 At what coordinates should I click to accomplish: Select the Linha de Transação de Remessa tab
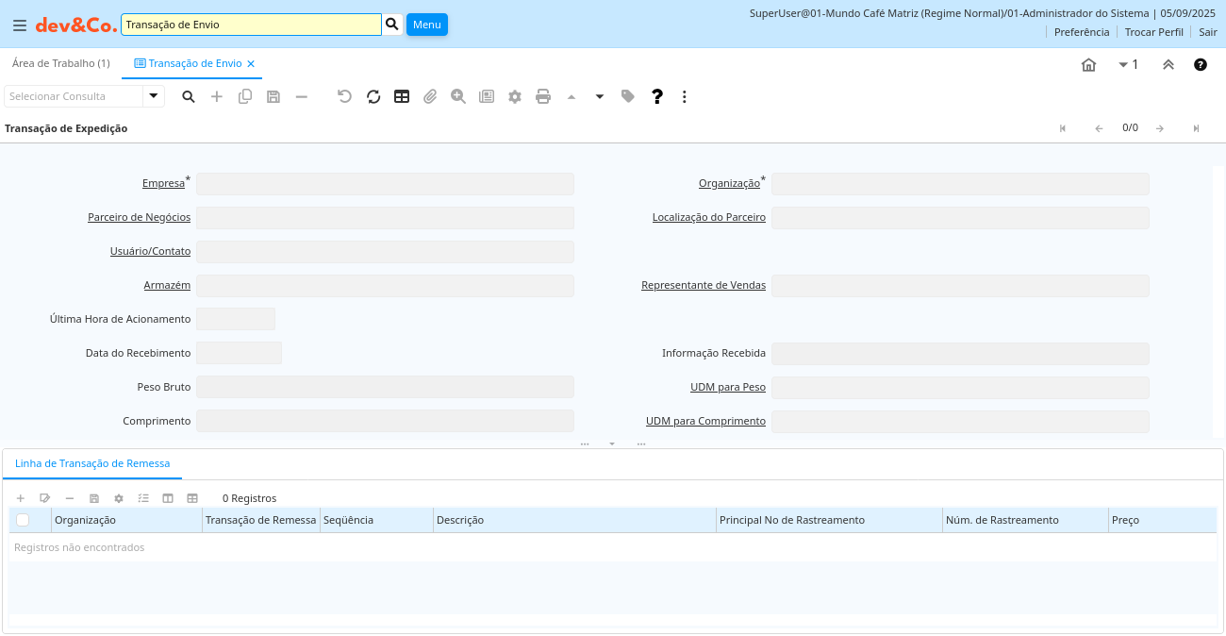click(x=92, y=463)
